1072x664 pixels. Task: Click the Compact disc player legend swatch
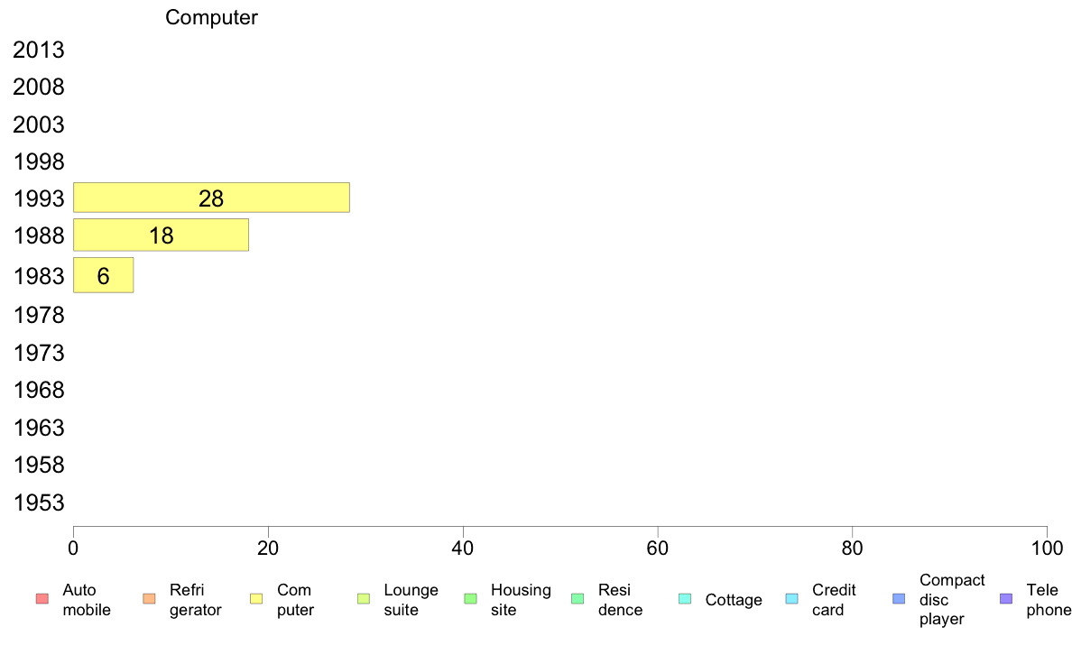pos(899,599)
